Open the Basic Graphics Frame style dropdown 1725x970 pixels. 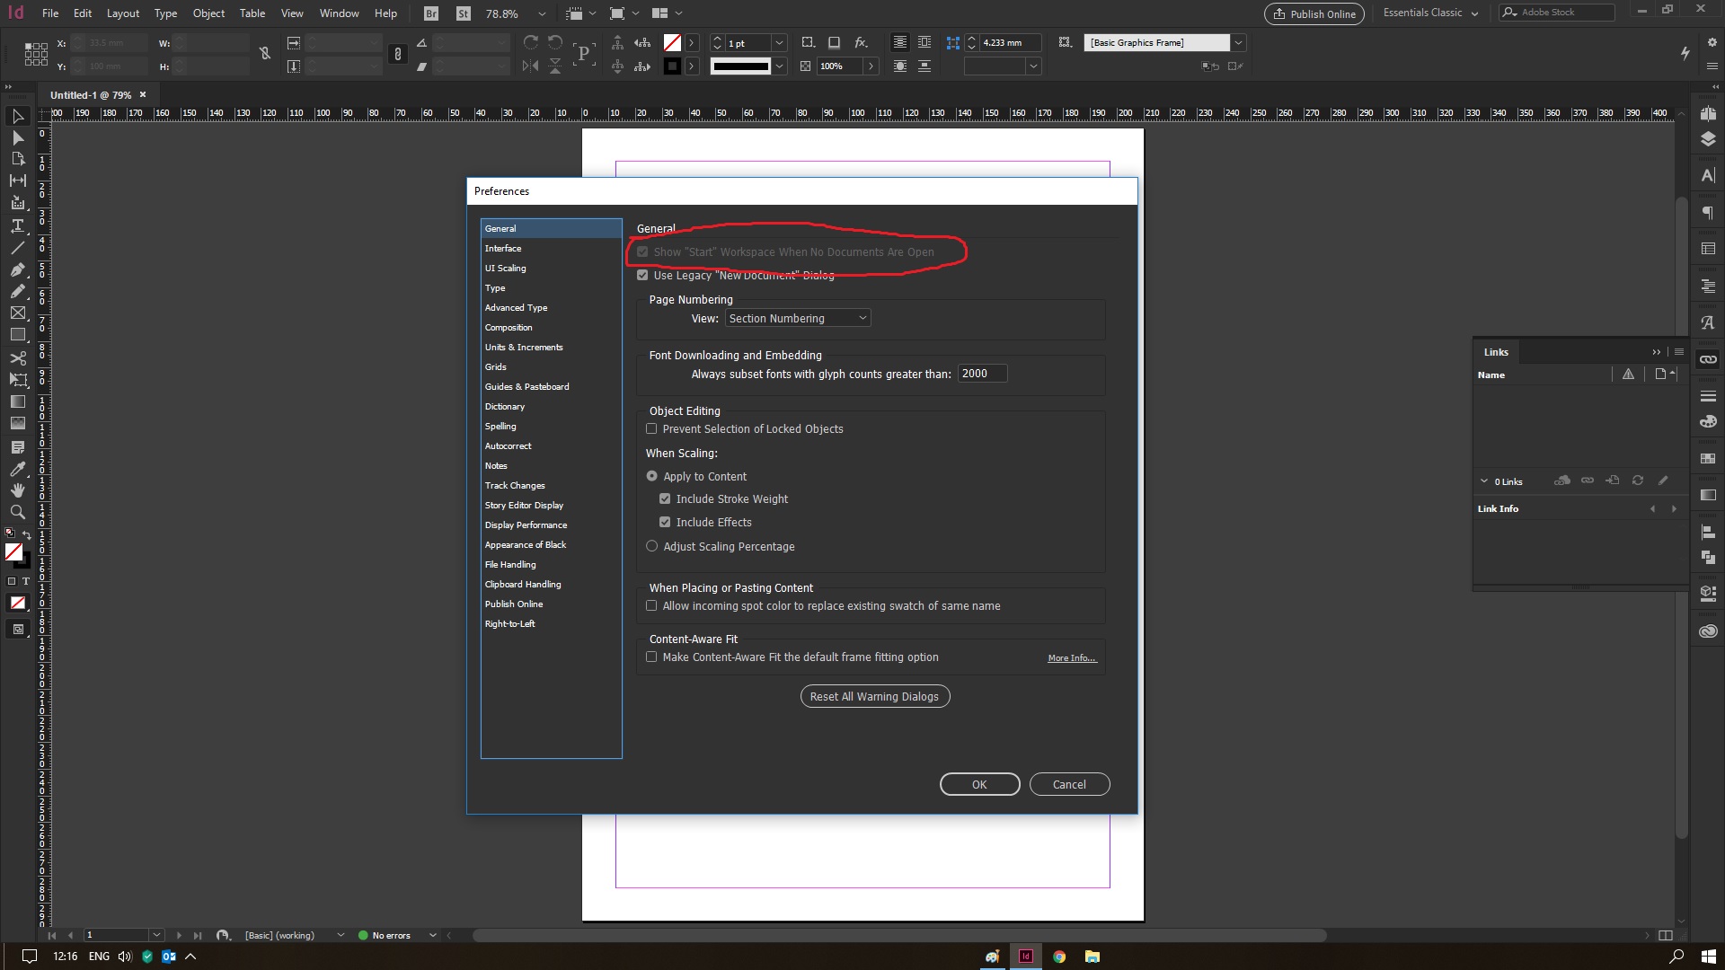(1238, 42)
